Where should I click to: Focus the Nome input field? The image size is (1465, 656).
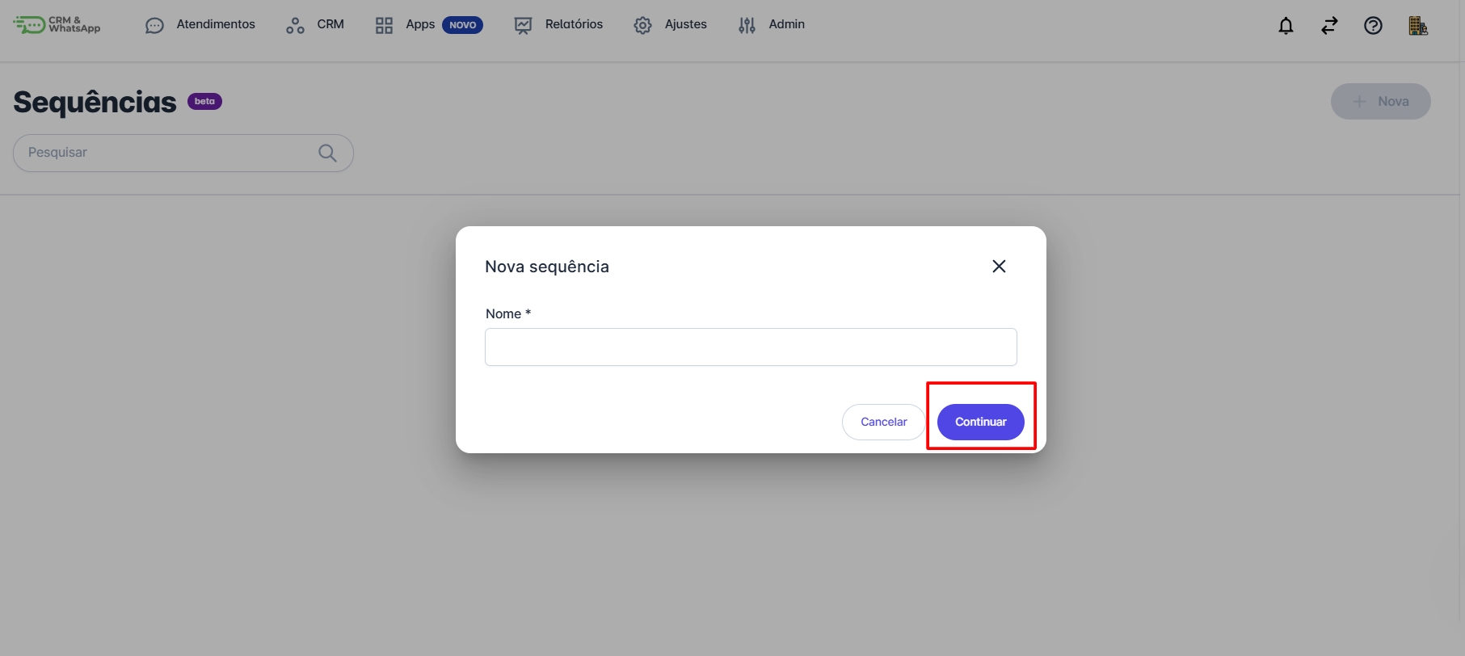click(x=751, y=347)
